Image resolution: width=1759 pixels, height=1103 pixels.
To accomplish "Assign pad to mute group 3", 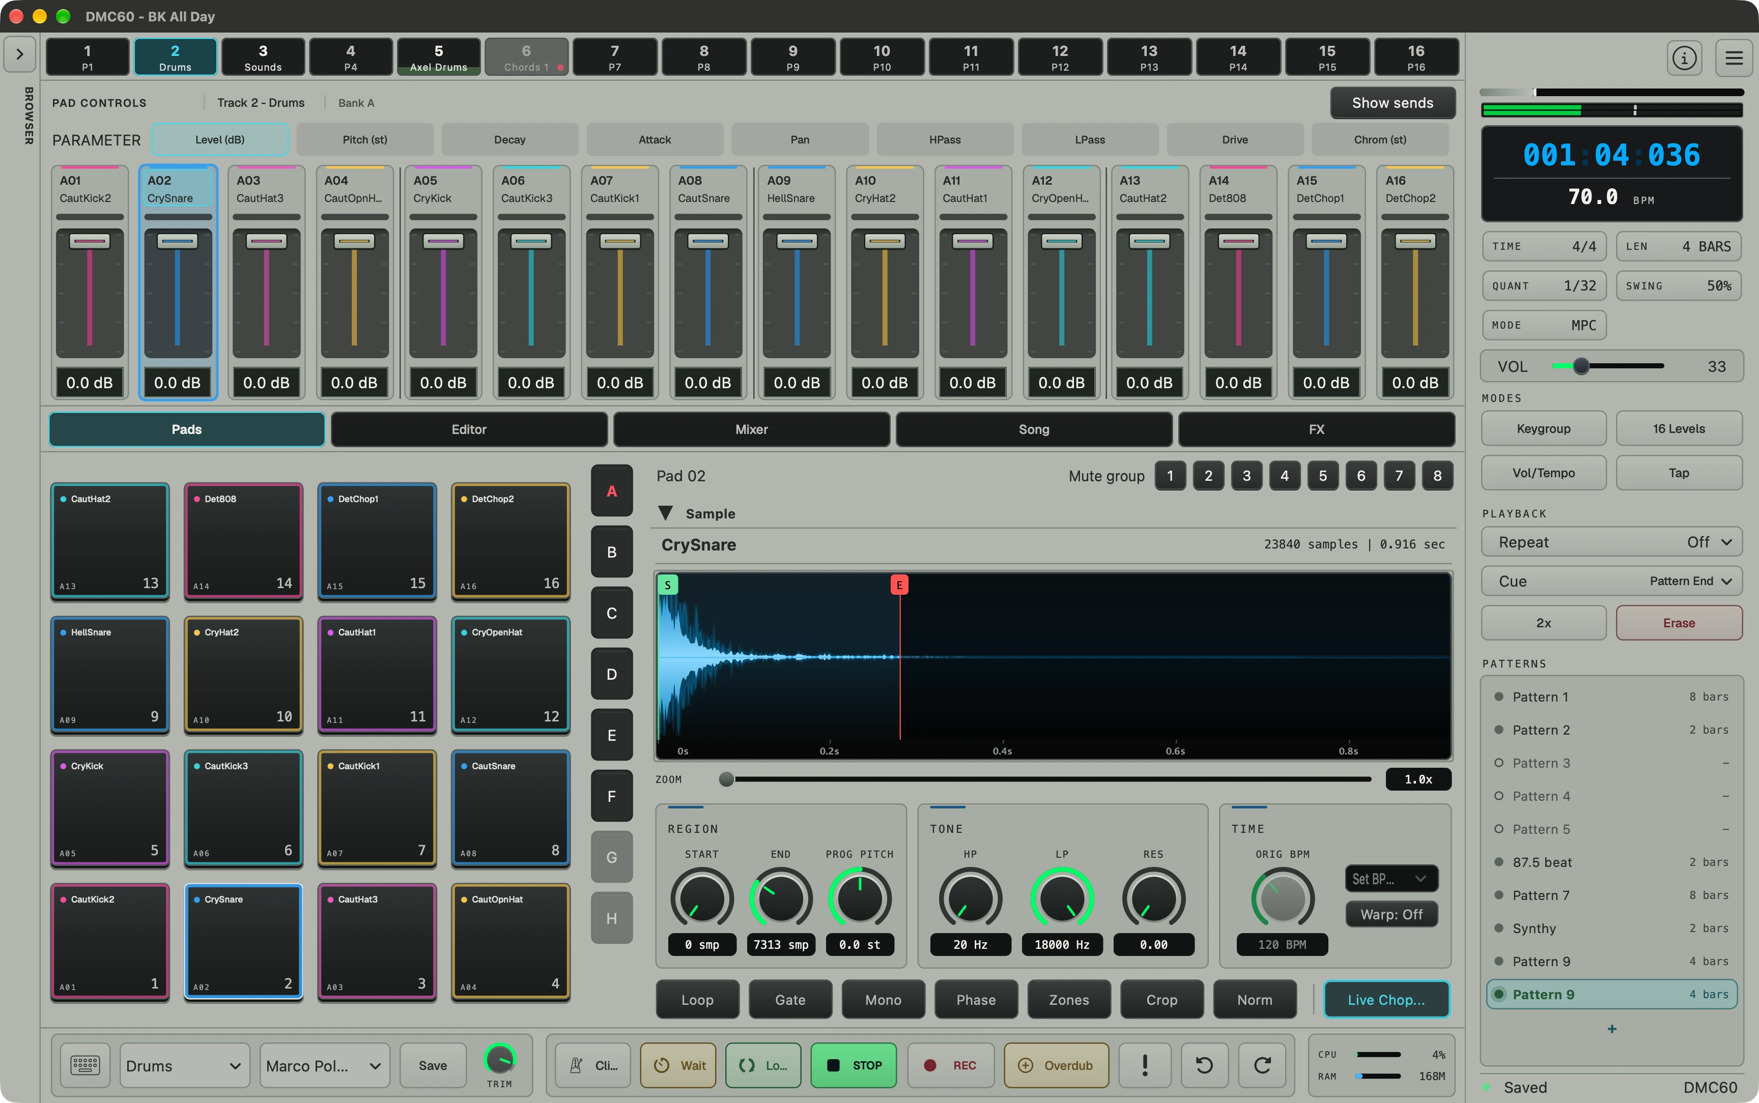I will coord(1246,476).
